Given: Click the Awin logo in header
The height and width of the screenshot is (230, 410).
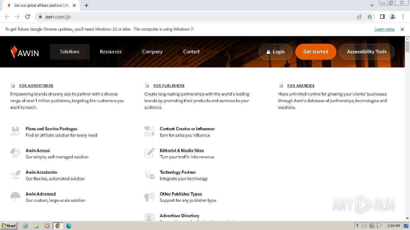Looking at the screenshot, I should (x=24, y=52).
